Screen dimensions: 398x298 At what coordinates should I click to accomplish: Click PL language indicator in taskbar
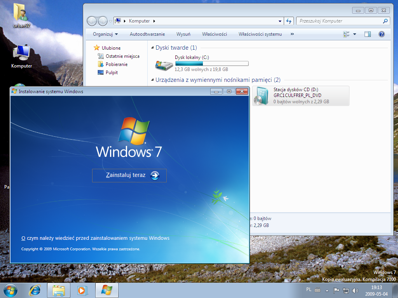309,289
